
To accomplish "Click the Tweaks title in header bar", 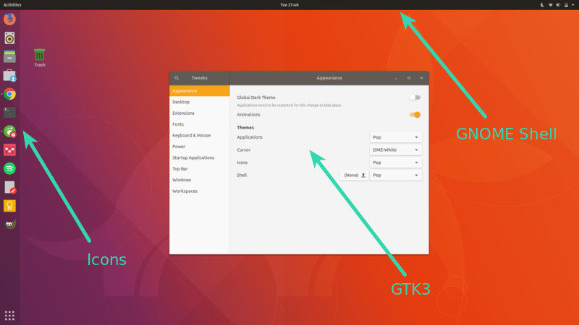I will [x=200, y=78].
